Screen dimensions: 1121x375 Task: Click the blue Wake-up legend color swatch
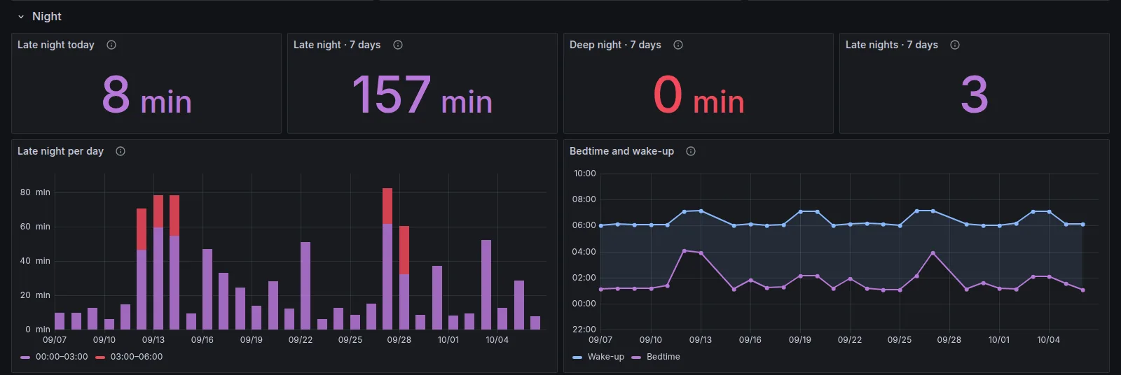[577, 358]
